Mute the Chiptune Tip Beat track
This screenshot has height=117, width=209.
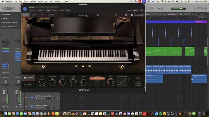click(37, 108)
